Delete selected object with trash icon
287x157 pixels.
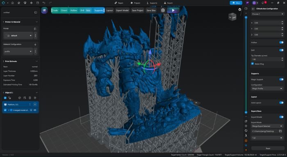click(x=30, y=98)
